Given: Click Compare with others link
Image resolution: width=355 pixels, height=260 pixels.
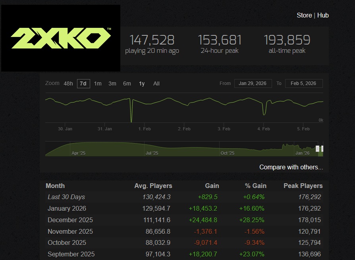Looking at the screenshot, I should pyautogui.click(x=291, y=167).
